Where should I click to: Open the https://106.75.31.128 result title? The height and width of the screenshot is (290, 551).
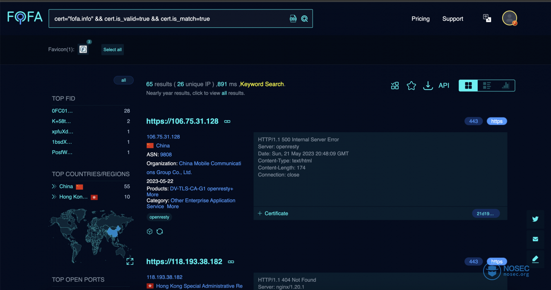coord(182,121)
